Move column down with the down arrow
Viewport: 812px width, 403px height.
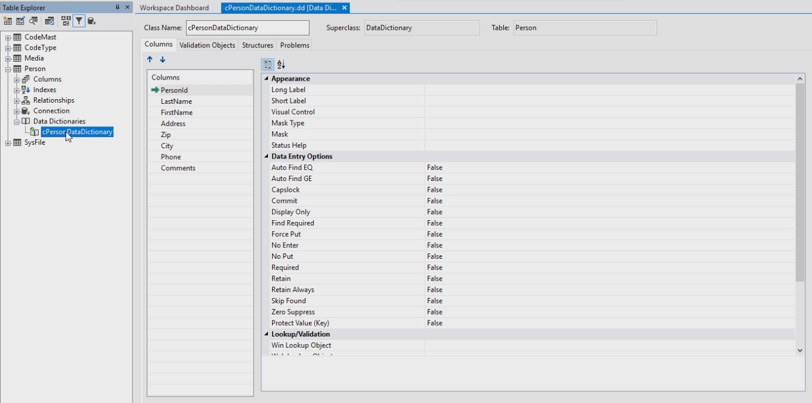163,59
